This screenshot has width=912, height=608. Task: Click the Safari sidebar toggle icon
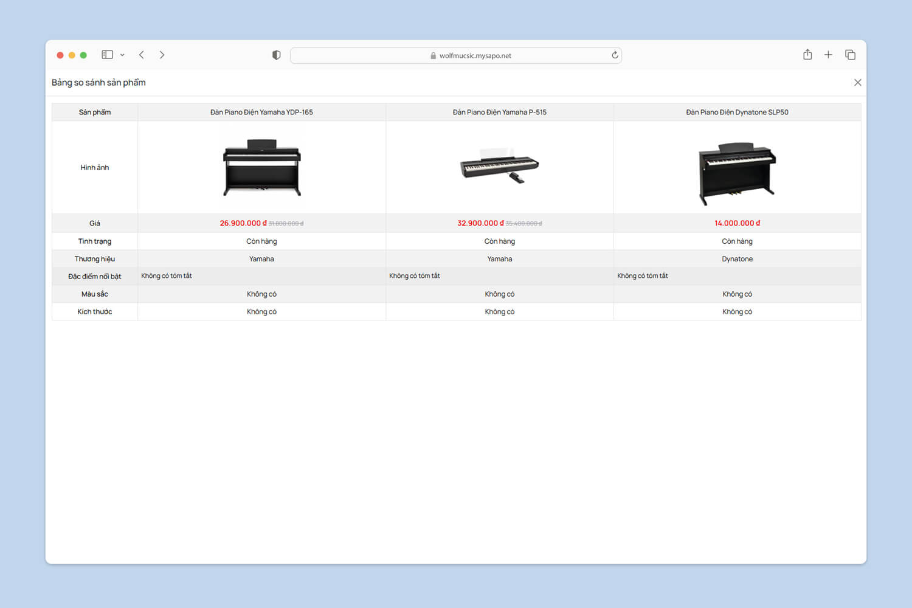pos(108,55)
